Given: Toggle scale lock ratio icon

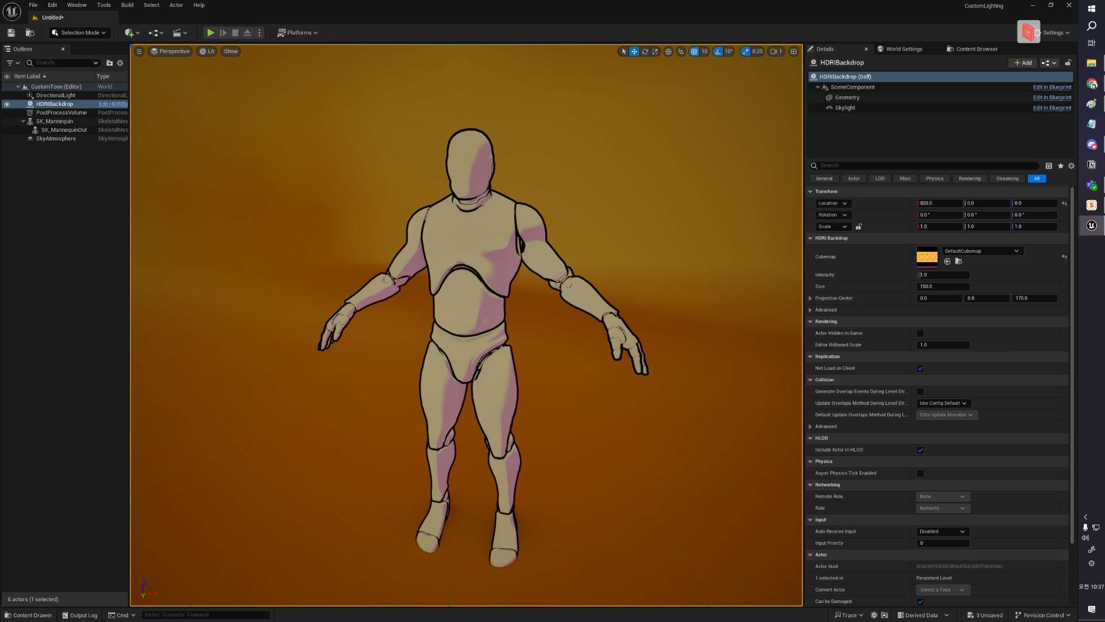Looking at the screenshot, I should coord(859,226).
